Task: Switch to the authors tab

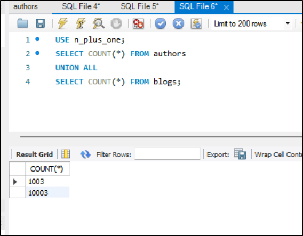Action: [x=26, y=6]
